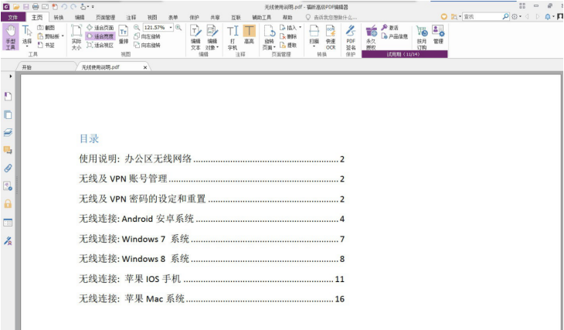564x330 pixels.
Task: Click Product Info (产品信息) button
Action: (393, 36)
